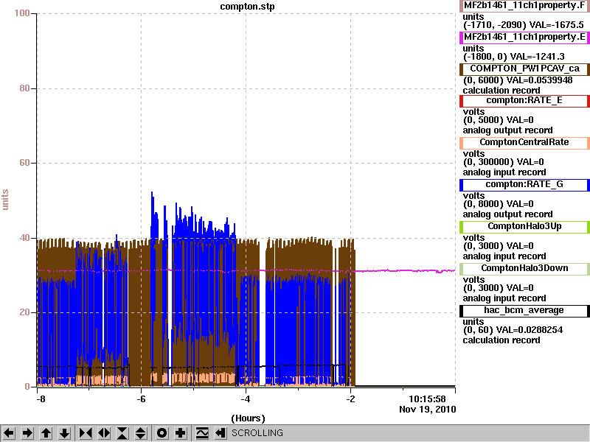
Task: Select the magenta MF2b1461_11ch1property.E legend
Action: pos(524,38)
